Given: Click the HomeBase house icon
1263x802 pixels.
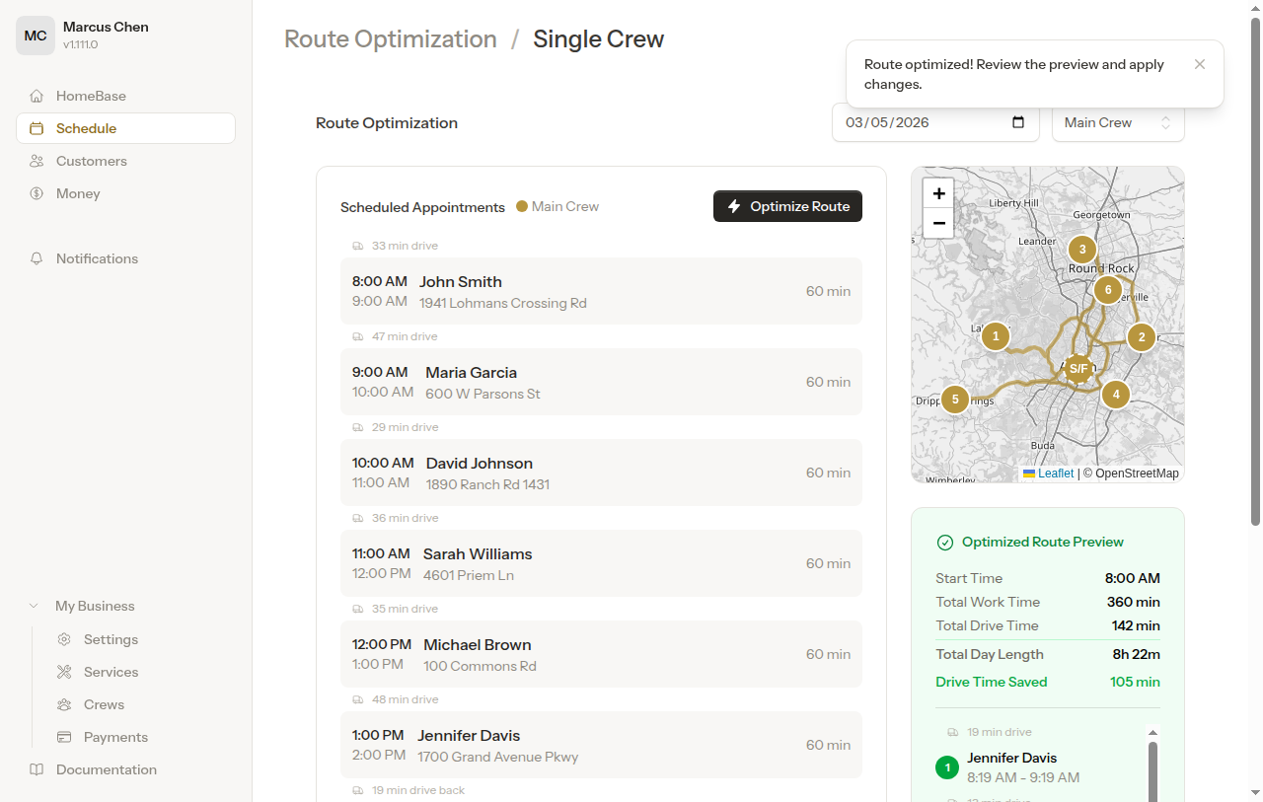Looking at the screenshot, I should coord(37,96).
